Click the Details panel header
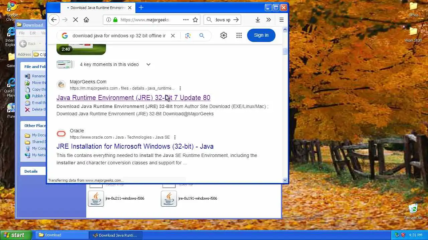Image resolution: width=428 pixels, height=240 pixels. coord(31,171)
